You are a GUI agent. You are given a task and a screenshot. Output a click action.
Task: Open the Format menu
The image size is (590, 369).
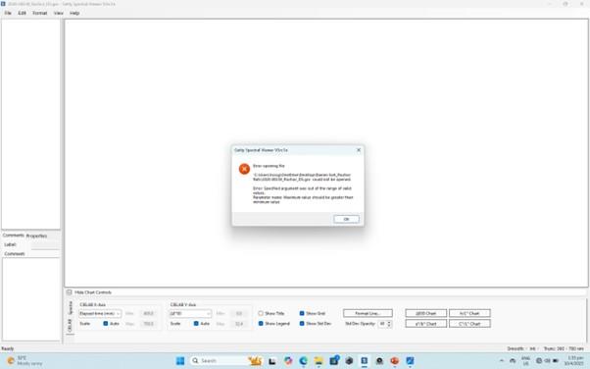(39, 13)
